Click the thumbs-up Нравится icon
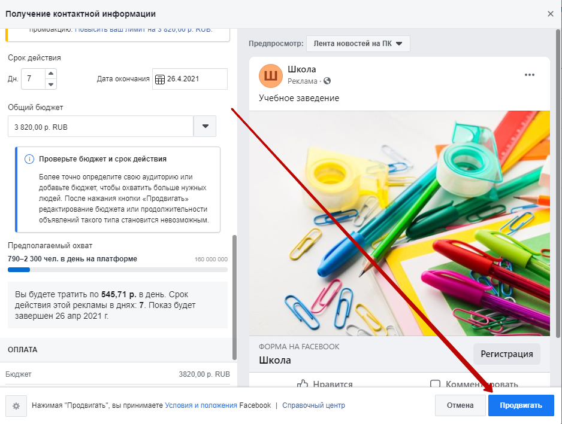Image resolution: width=562 pixels, height=424 pixels. [x=303, y=383]
